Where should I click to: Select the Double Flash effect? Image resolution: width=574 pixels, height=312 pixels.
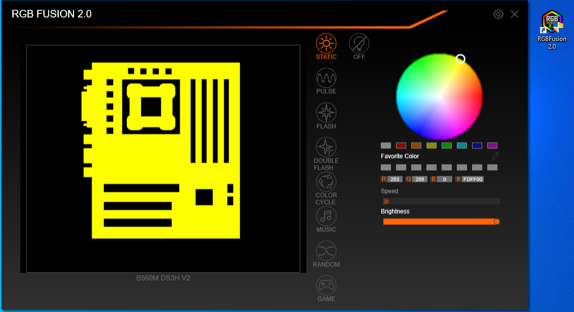pyautogui.click(x=326, y=153)
